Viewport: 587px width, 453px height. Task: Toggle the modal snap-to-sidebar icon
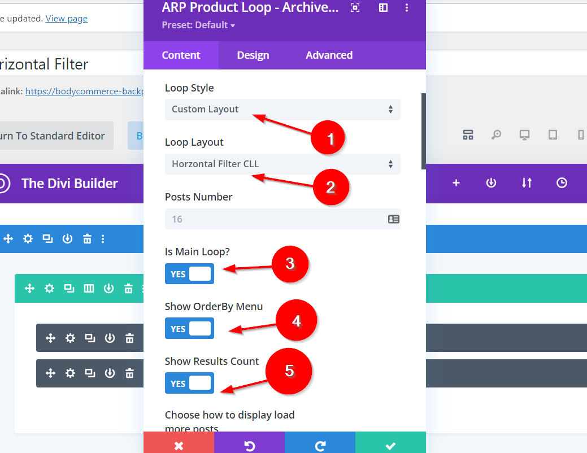pyautogui.click(x=383, y=8)
